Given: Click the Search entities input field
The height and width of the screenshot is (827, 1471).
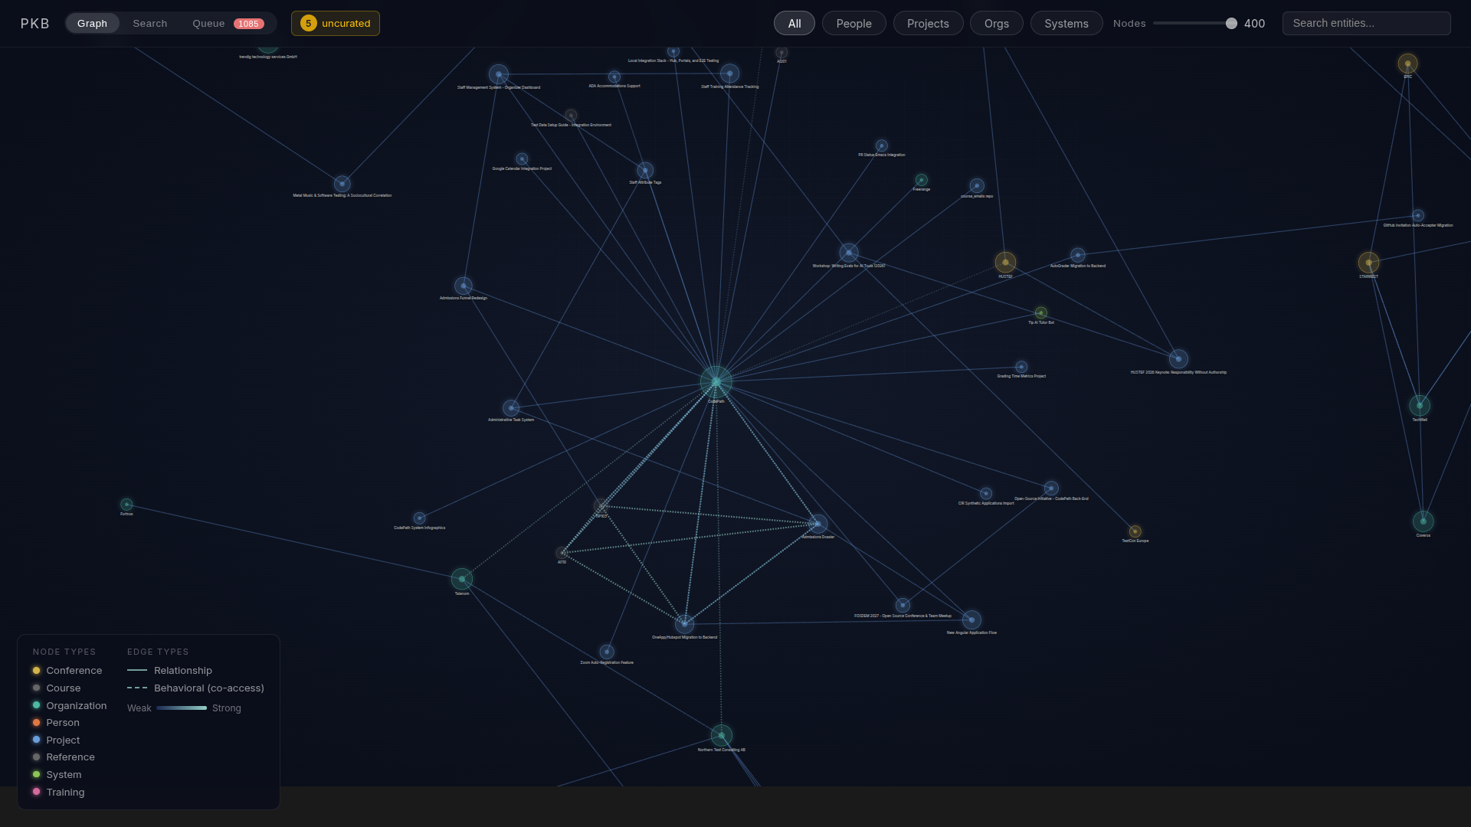Looking at the screenshot, I should point(1367,23).
